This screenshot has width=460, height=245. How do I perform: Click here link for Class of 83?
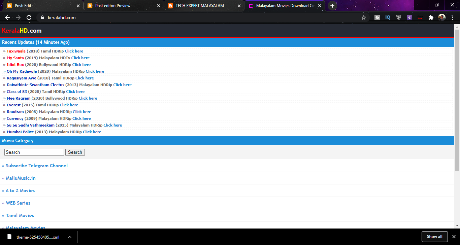75,92
